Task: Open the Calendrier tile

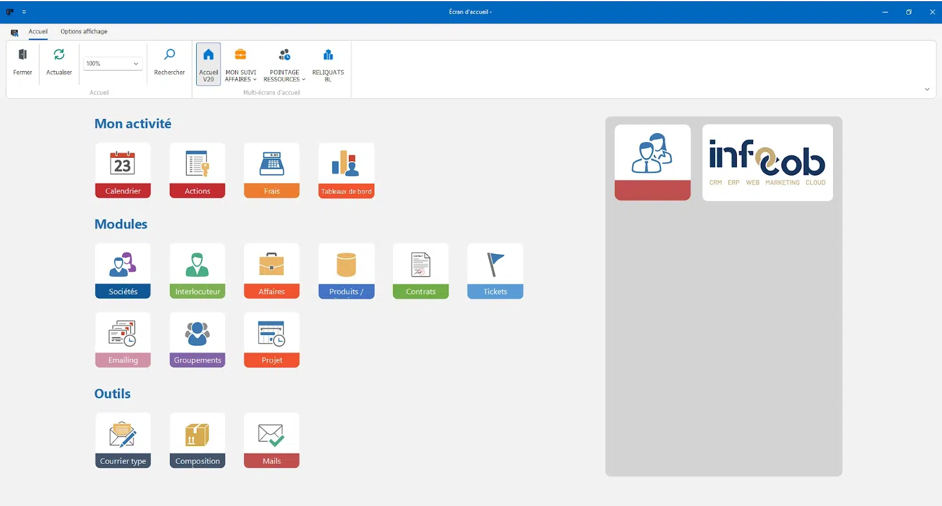Action: (123, 170)
